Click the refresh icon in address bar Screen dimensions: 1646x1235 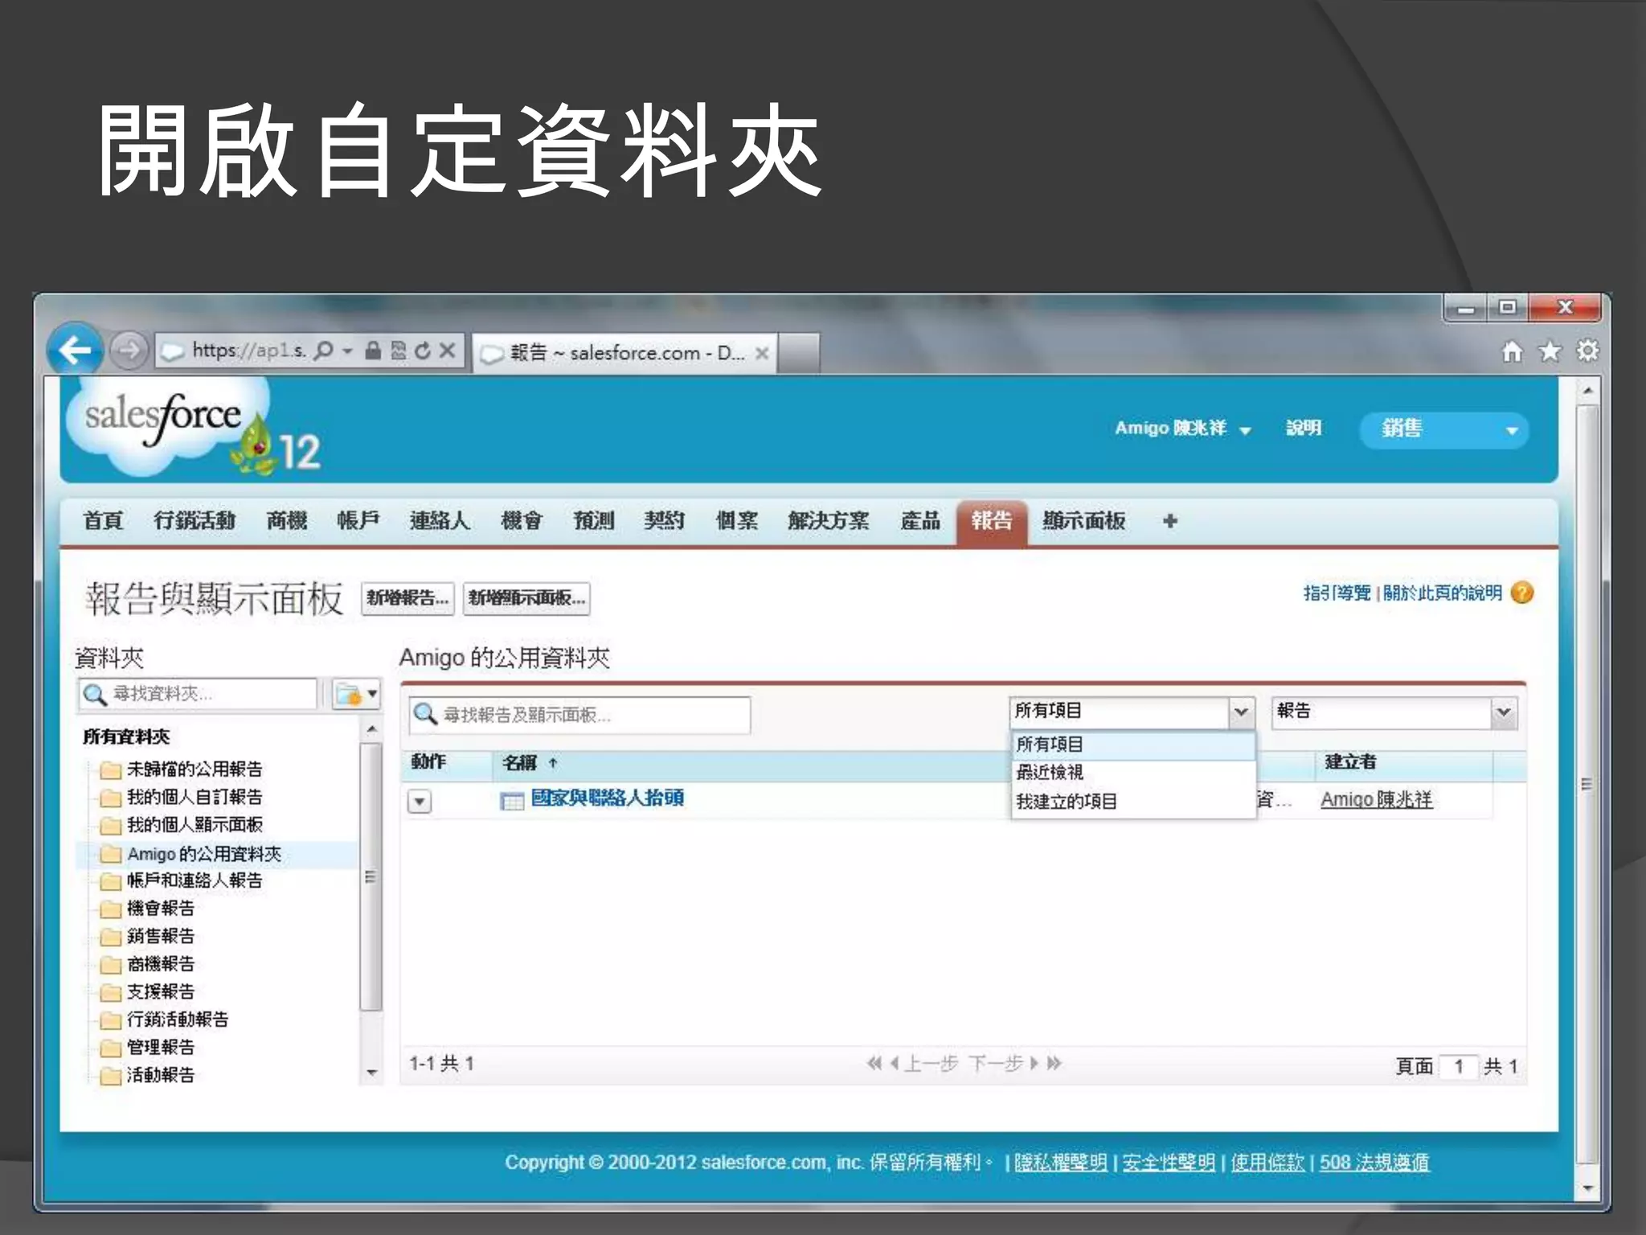[x=424, y=351]
